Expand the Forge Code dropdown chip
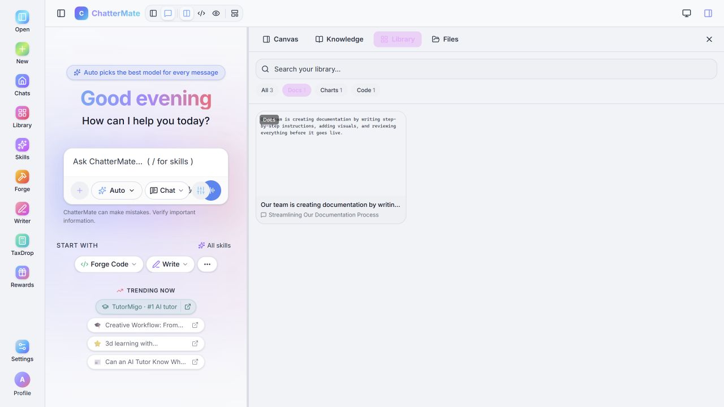 coord(109,264)
